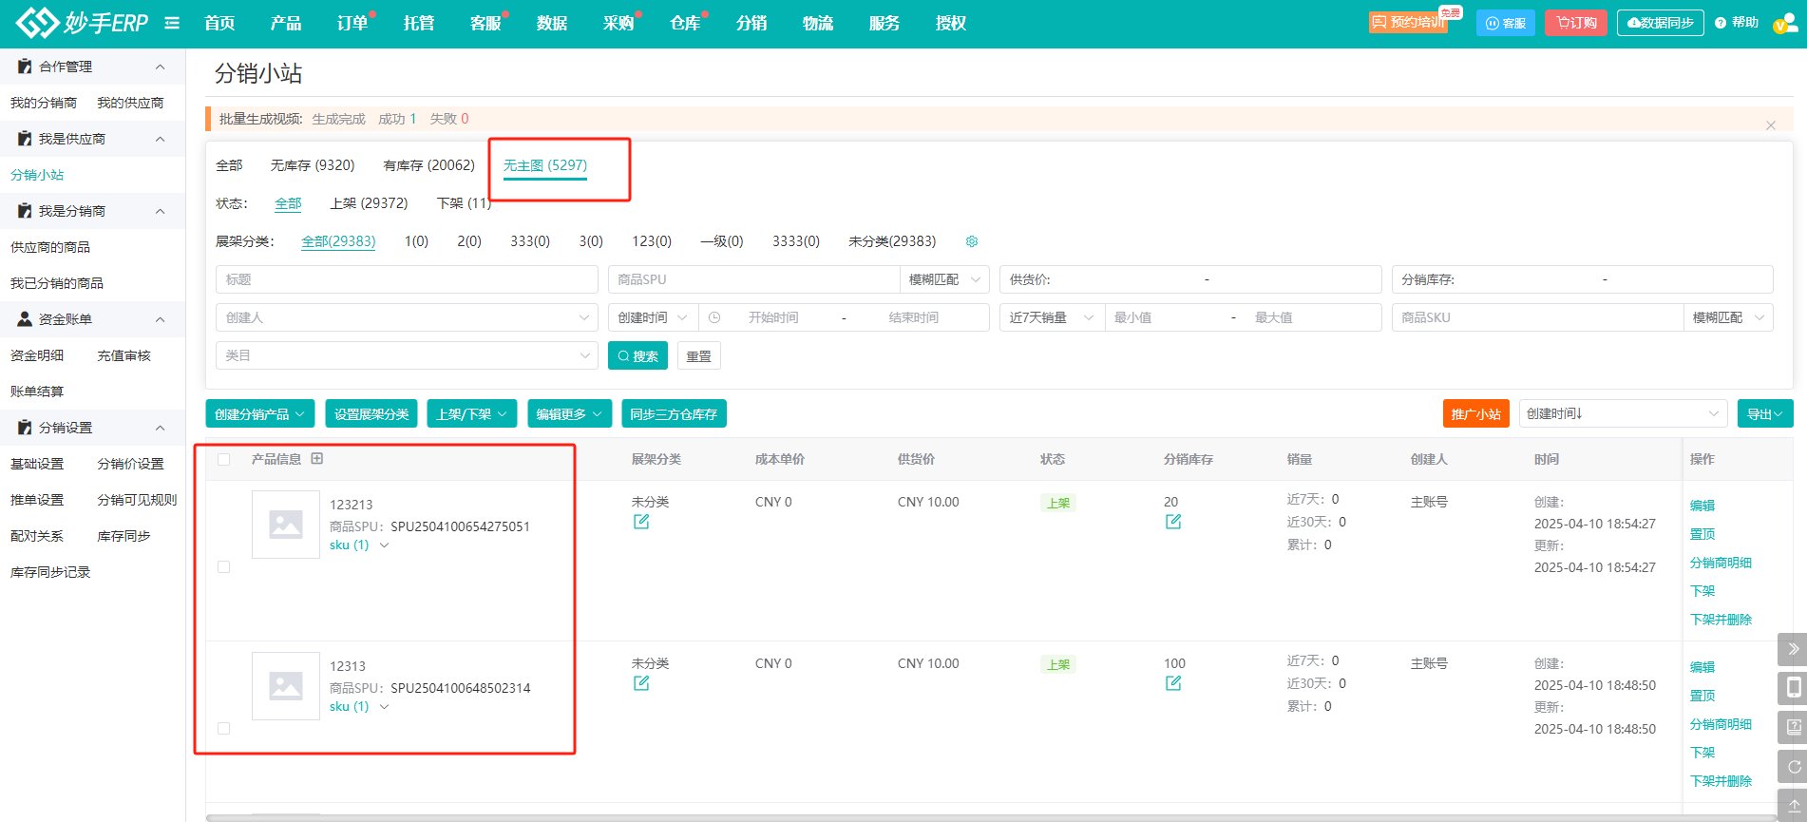Click the horizontal scrollbar at table bottom

click(x=991, y=817)
